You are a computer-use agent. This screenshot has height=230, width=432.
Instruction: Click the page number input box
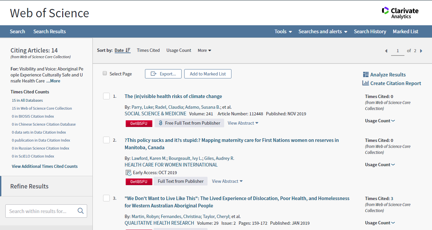pyautogui.click(x=398, y=51)
